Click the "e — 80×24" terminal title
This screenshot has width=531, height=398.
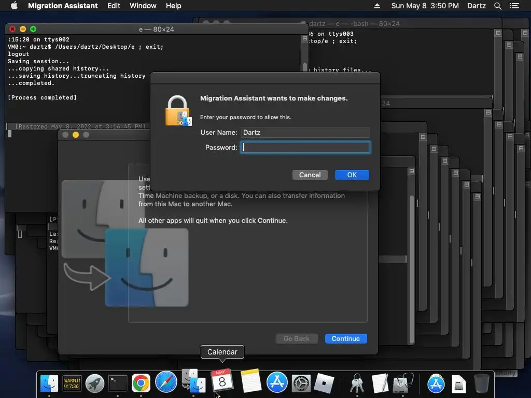(157, 30)
